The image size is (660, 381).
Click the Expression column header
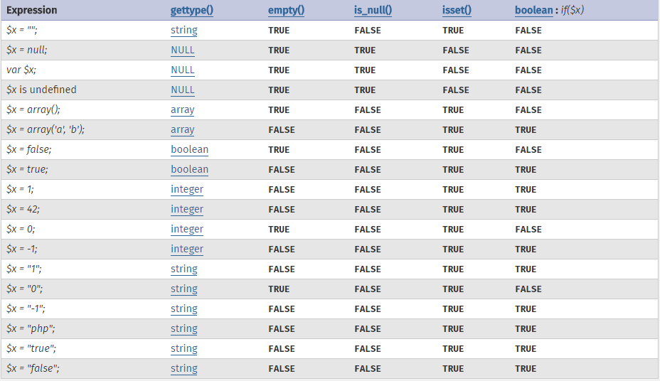[x=32, y=11]
